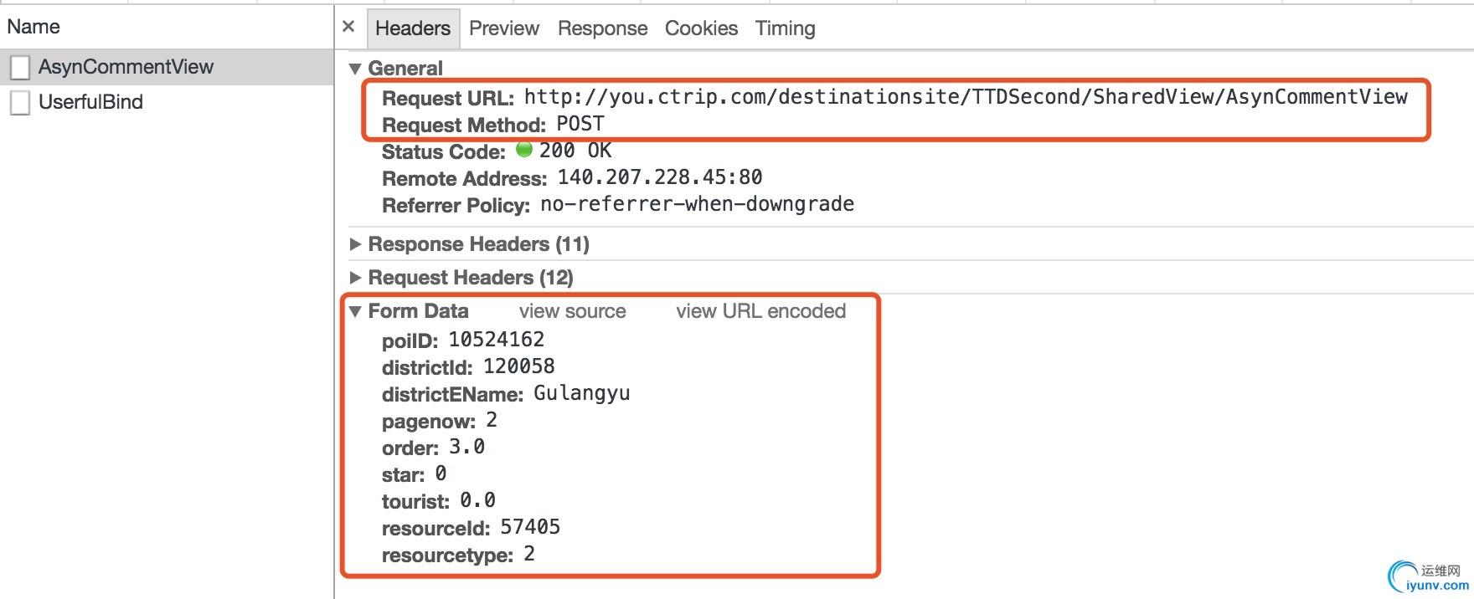Click the Request URL value text
Screen dimensions: 1474x599
click(x=965, y=97)
